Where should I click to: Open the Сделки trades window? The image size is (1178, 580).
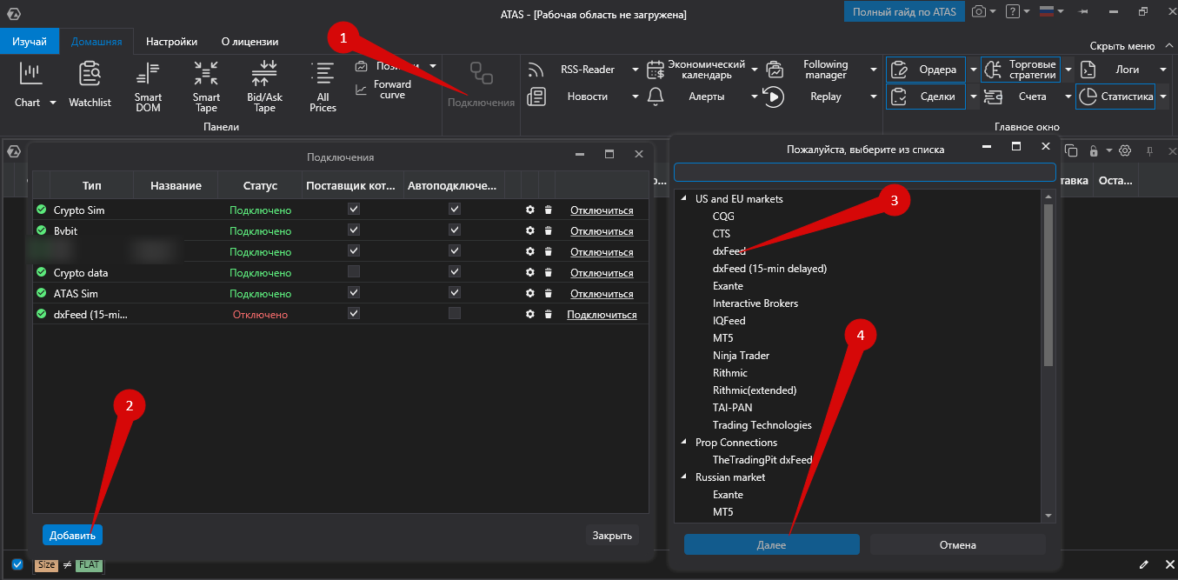point(926,97)
